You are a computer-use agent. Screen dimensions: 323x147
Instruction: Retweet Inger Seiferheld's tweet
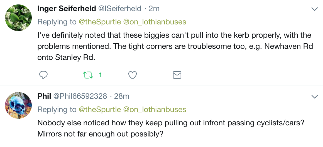tap(88, 75)
